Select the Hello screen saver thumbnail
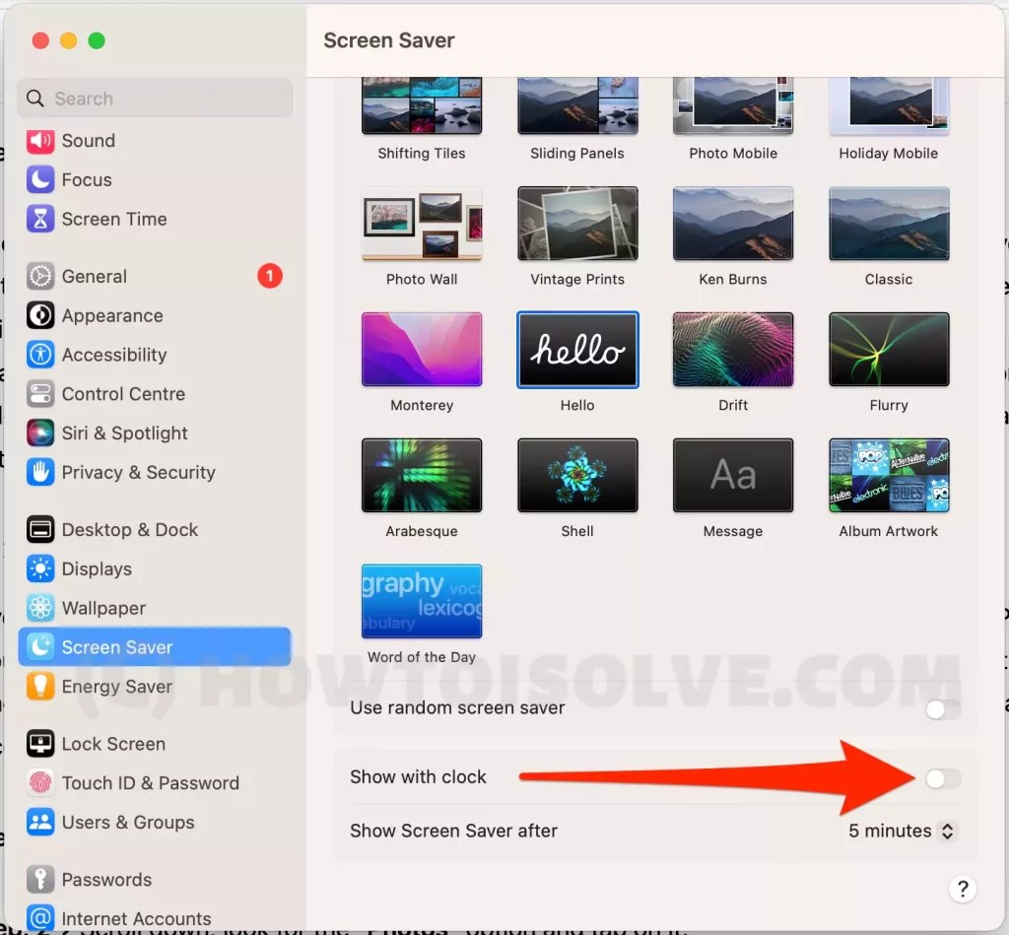This screenshot has width=1009, height=935. pos(577,349)
